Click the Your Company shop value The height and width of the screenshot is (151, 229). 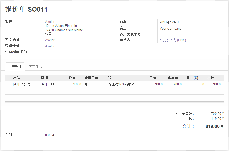click(x=170, y=29)
